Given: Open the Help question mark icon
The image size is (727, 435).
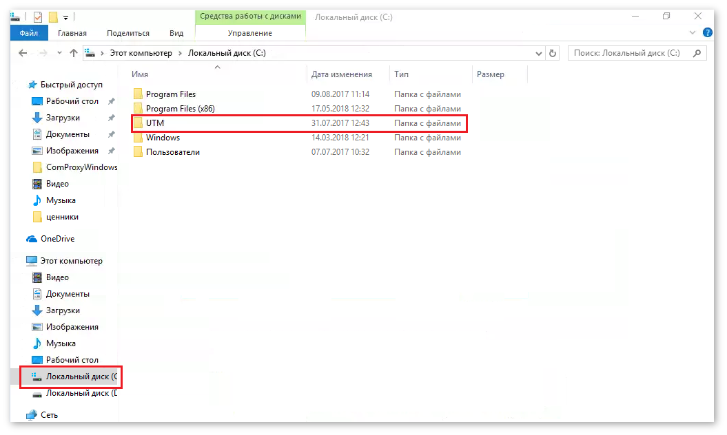Looking at the screenshot, I should tap(707, 32).
